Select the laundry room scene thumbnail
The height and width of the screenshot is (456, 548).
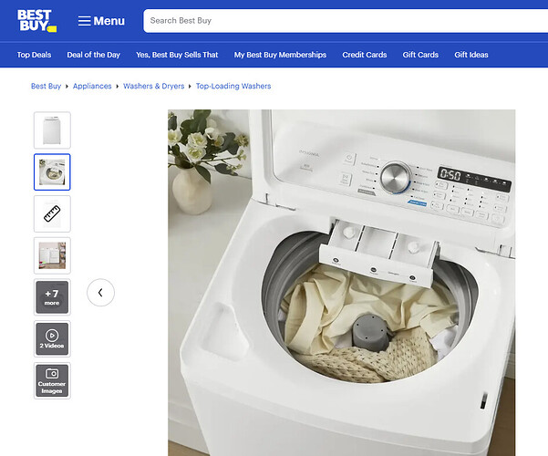[x=52, y=256]
